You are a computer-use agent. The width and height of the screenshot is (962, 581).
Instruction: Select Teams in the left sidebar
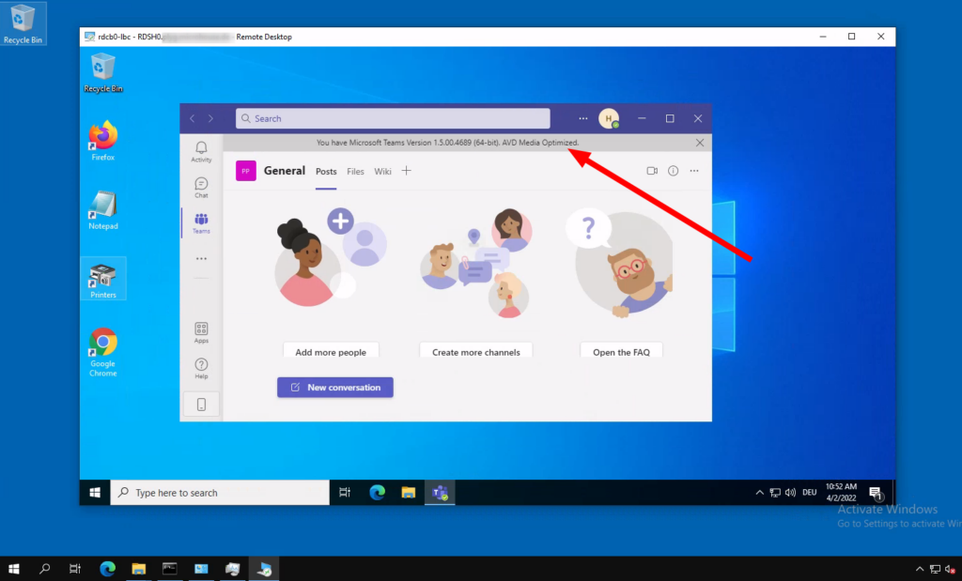click(201, 223)
